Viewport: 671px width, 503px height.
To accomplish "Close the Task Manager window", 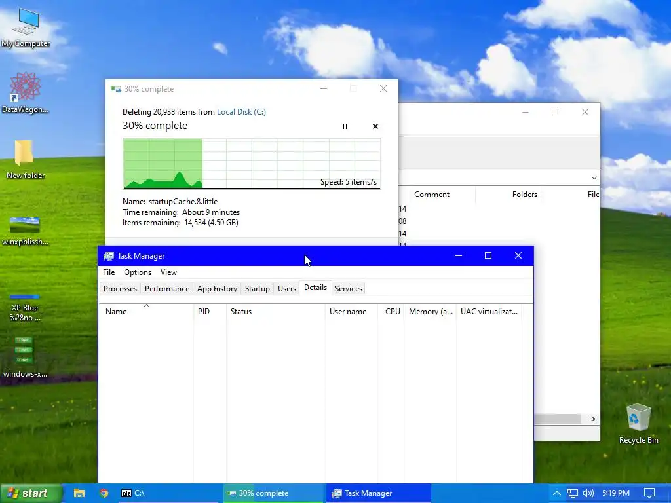I will click(518, 256).
